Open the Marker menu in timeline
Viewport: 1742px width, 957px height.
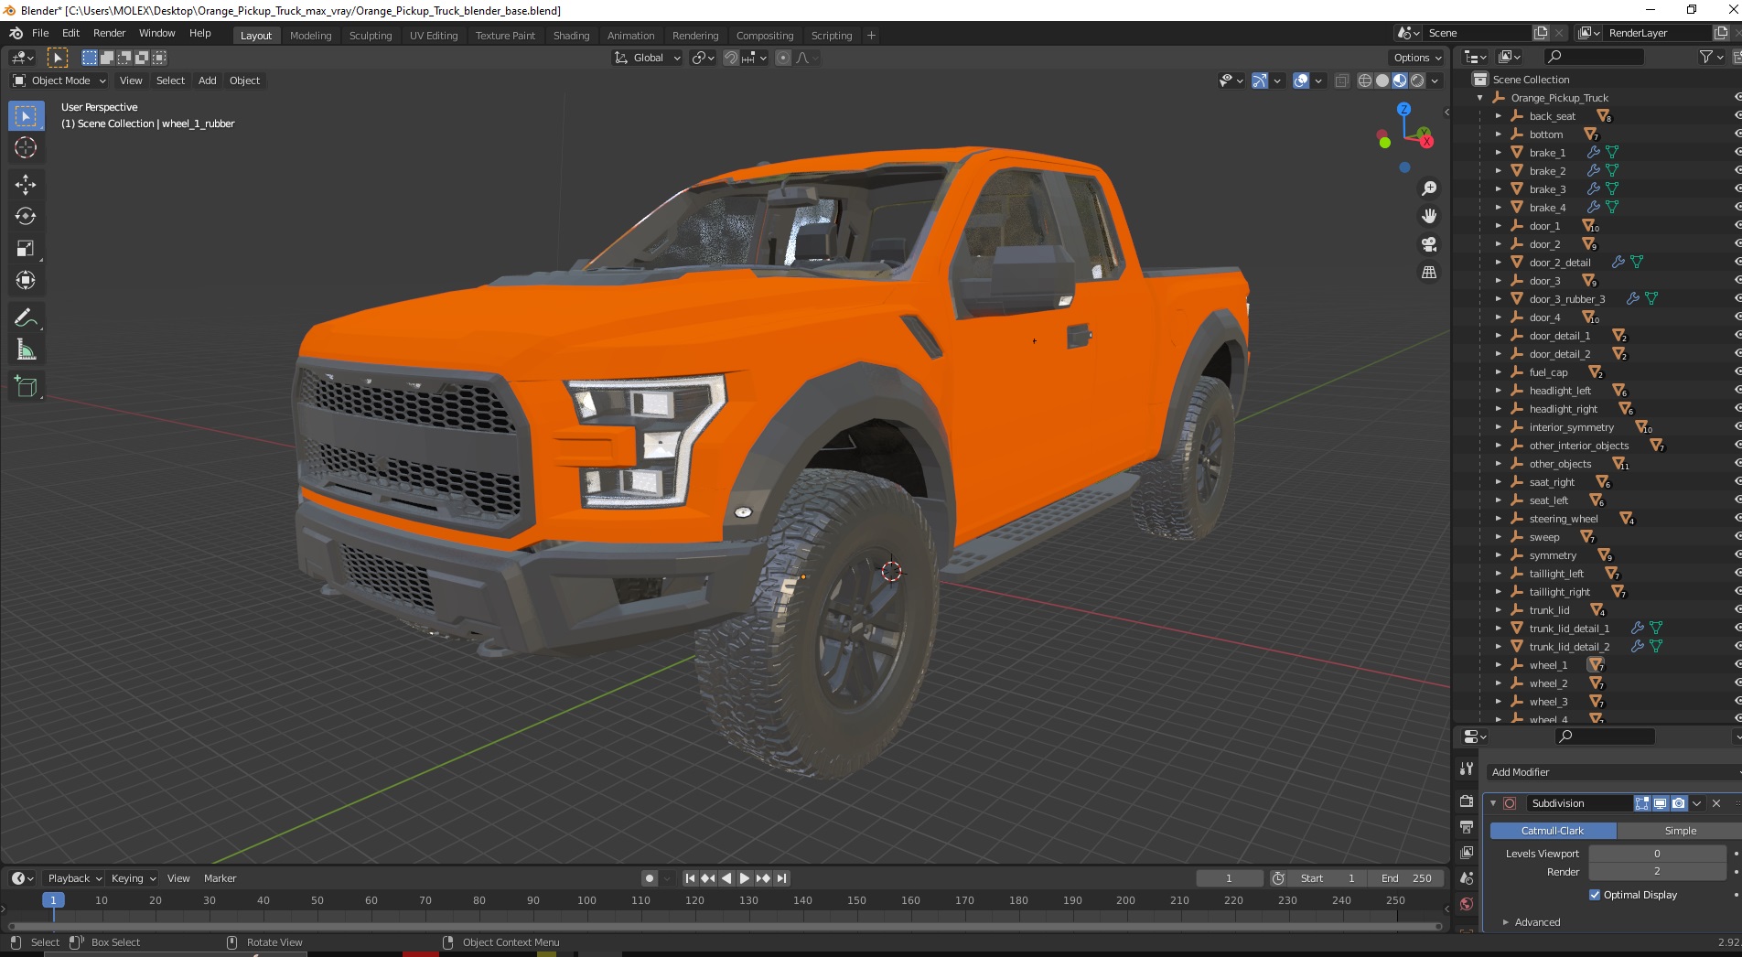(x=220, y=878)
